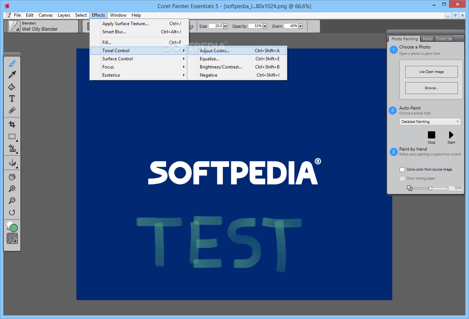Open the Opacity value dropdown
The image size is (469, 319).
pyautogui.click(x=264, y=26)
